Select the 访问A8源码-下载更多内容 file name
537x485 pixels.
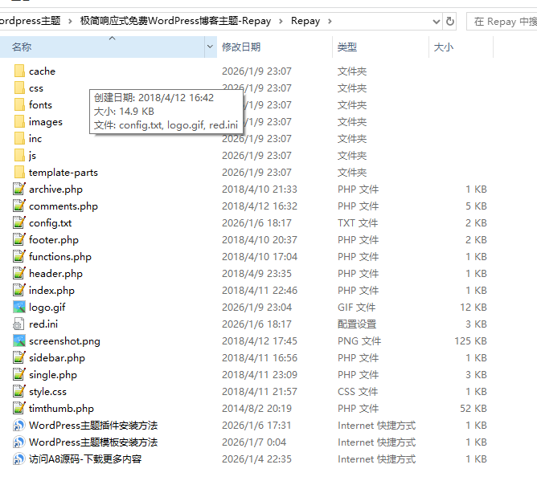[85, 459]
